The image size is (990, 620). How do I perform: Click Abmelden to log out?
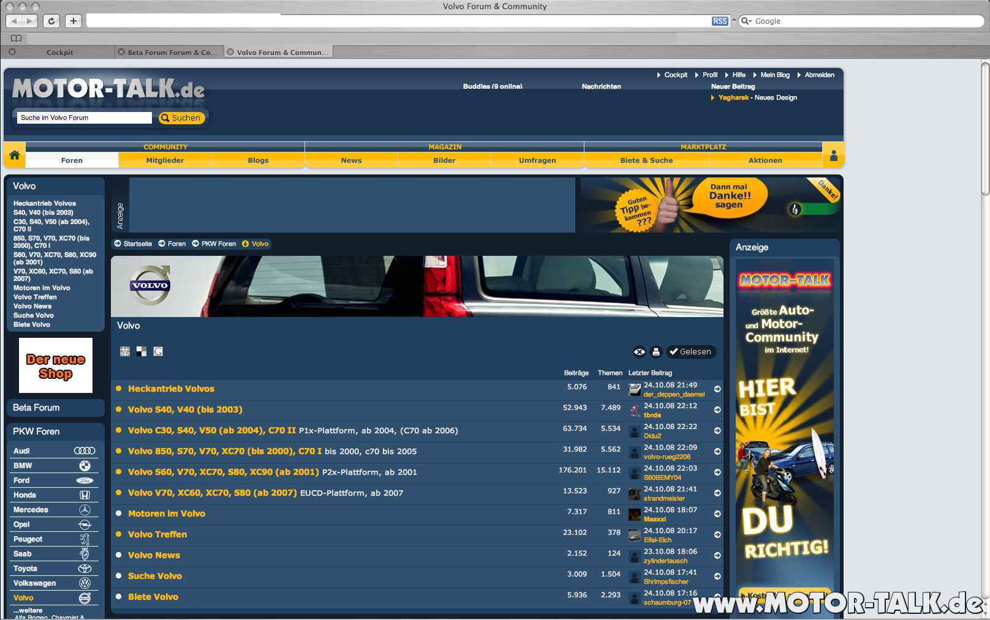819,75
